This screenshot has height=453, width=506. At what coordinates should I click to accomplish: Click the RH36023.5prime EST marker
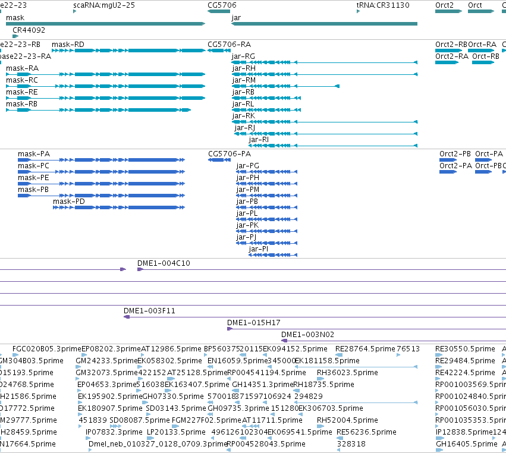[320, 379]
